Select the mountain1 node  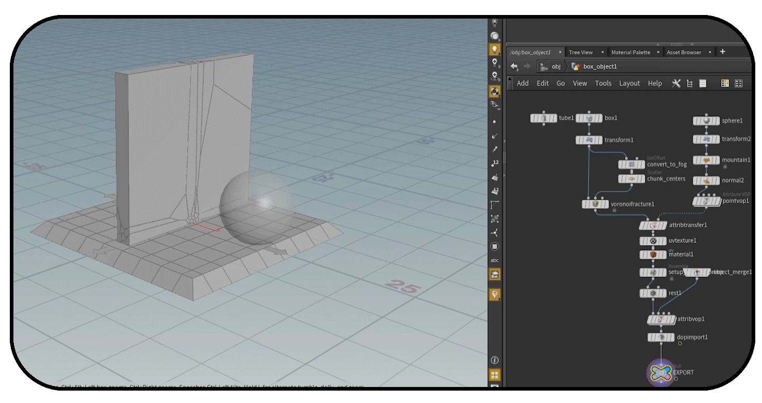(707, 160)
